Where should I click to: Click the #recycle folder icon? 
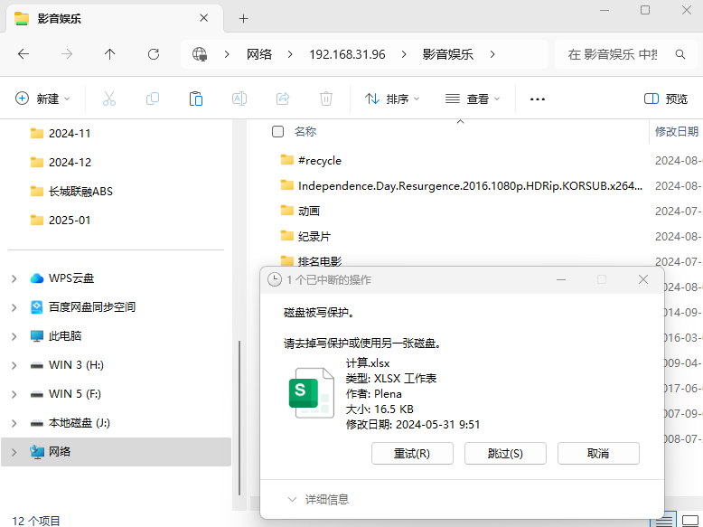pos(287,160)
